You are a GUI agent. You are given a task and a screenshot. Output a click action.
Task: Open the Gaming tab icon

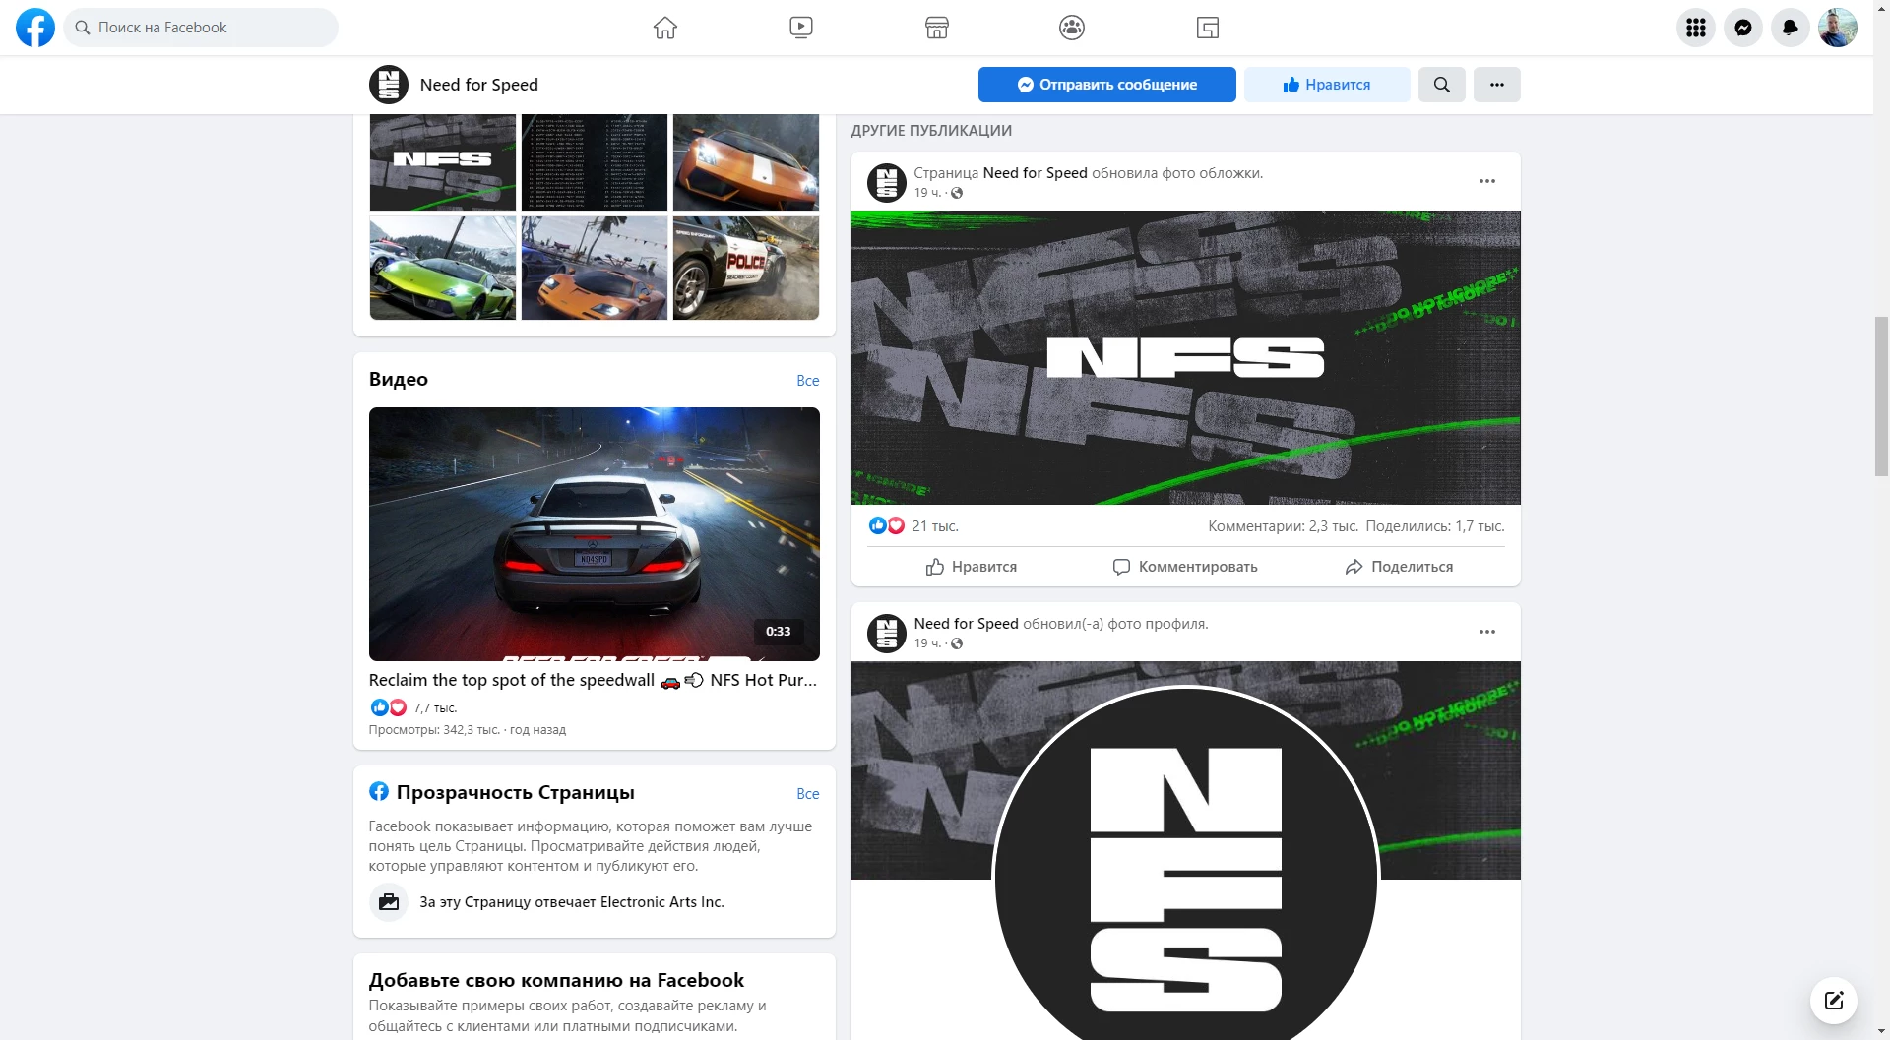(x=1208, y=28)
